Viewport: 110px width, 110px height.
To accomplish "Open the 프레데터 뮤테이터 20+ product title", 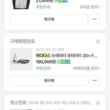I will point(74,56).
